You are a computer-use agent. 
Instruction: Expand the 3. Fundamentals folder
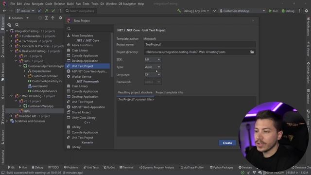click(11, 36)
